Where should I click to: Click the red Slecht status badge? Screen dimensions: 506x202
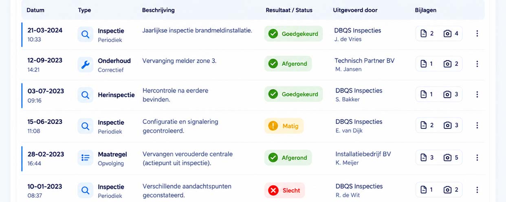click(x=285, y=190)
